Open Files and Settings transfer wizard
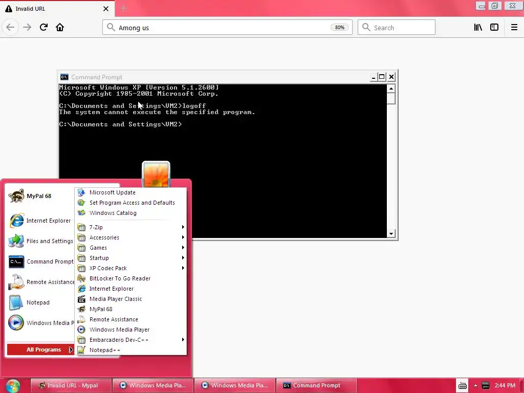Screen dimensions: 524x393 tap(40, 241)
